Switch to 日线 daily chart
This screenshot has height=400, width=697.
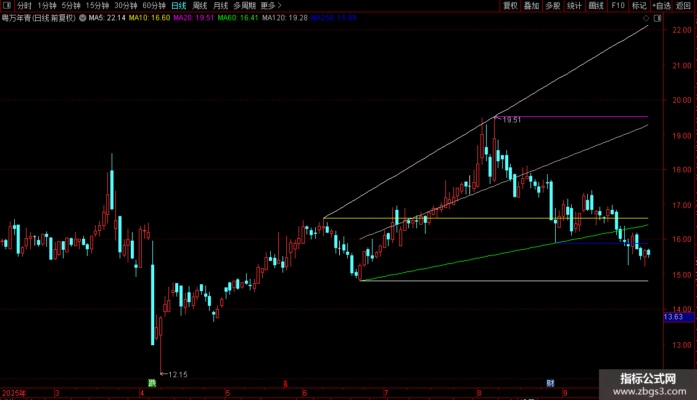[x=179, y=6]
